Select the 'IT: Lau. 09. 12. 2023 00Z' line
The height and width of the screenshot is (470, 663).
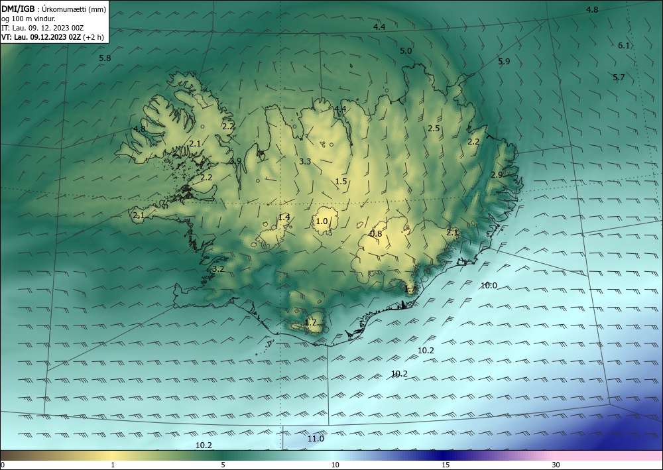[x=42, y=28]
